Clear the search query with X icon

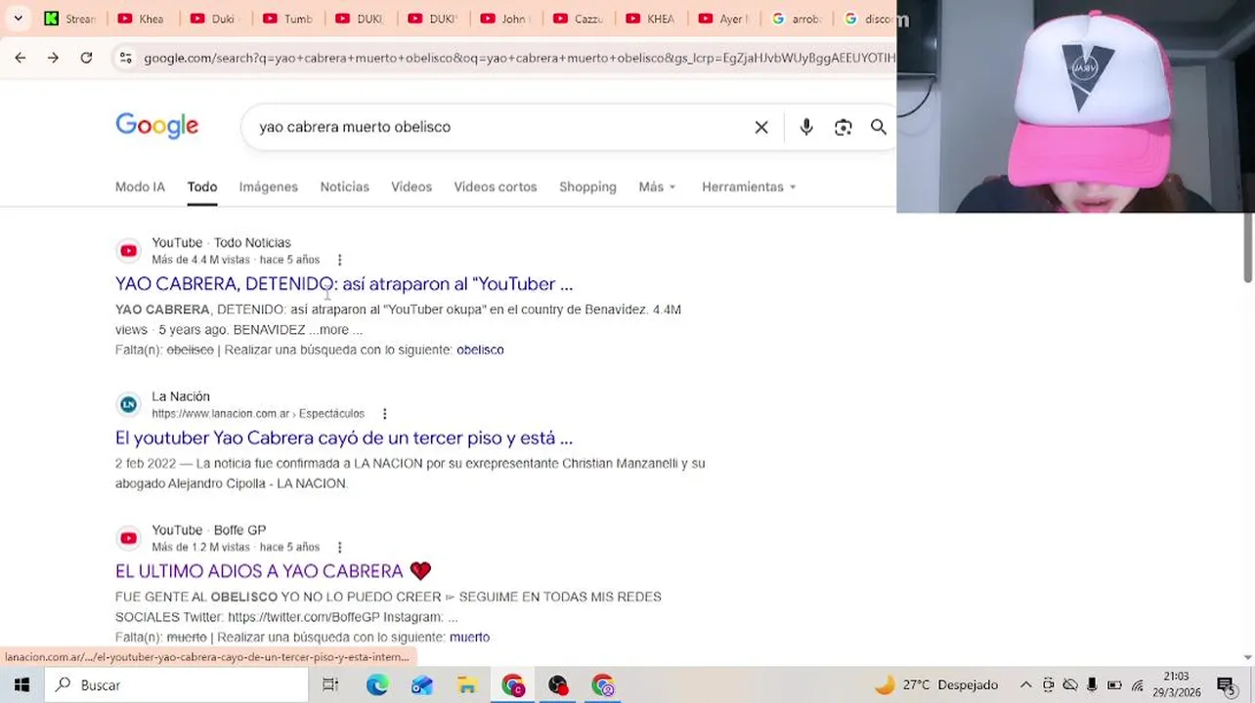[x=761, y=127]
